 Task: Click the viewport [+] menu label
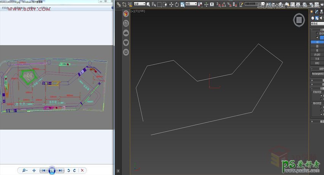(x=132, y=11)
